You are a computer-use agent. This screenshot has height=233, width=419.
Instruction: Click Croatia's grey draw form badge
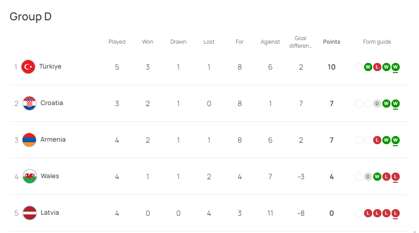pos(377,104)
